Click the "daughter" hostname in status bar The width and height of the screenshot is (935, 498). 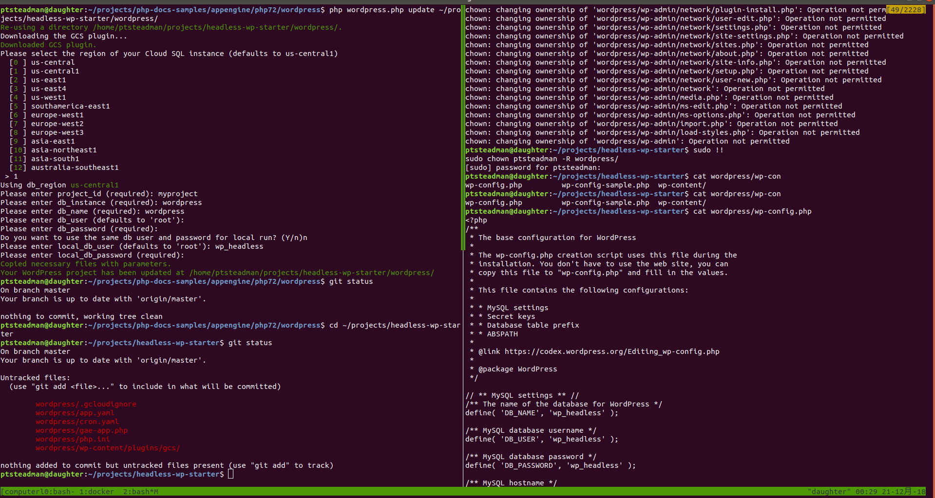click(x=829, y=492)
